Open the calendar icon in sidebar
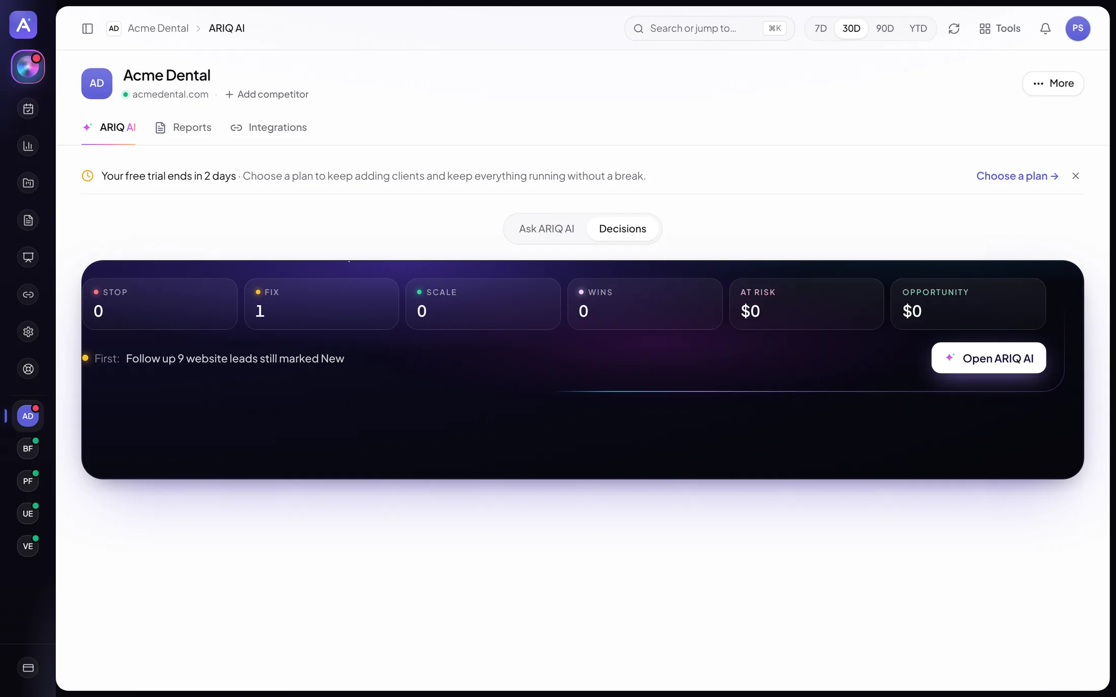 click(28, 108)
